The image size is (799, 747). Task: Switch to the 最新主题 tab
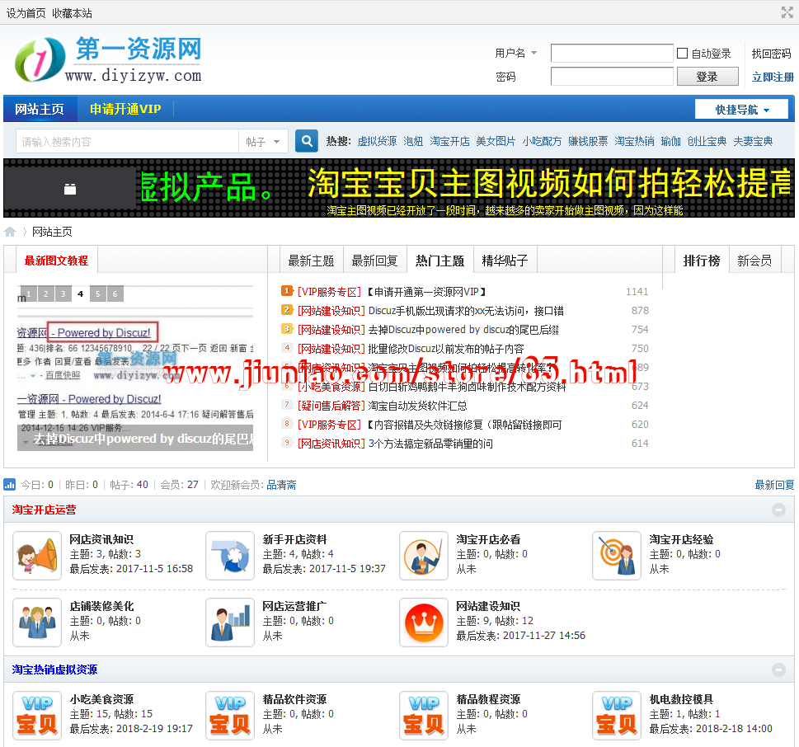point(312,261)
